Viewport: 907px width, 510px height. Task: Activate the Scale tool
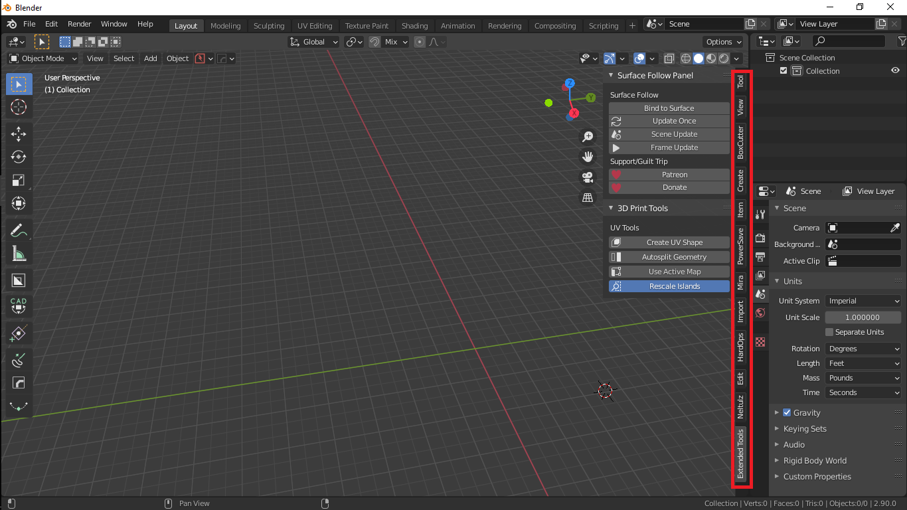tap(19, 180)
